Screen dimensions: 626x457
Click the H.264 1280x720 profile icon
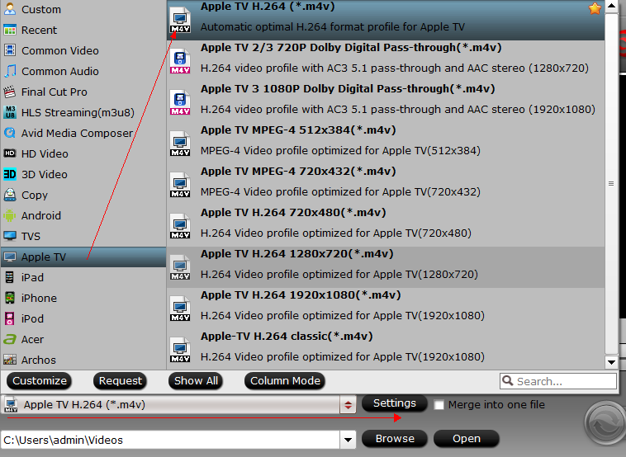point(180,267)
